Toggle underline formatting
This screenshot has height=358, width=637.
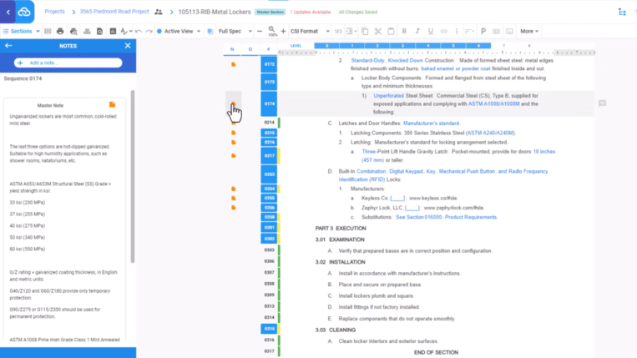pyautogui.click(x=430, y=31)
